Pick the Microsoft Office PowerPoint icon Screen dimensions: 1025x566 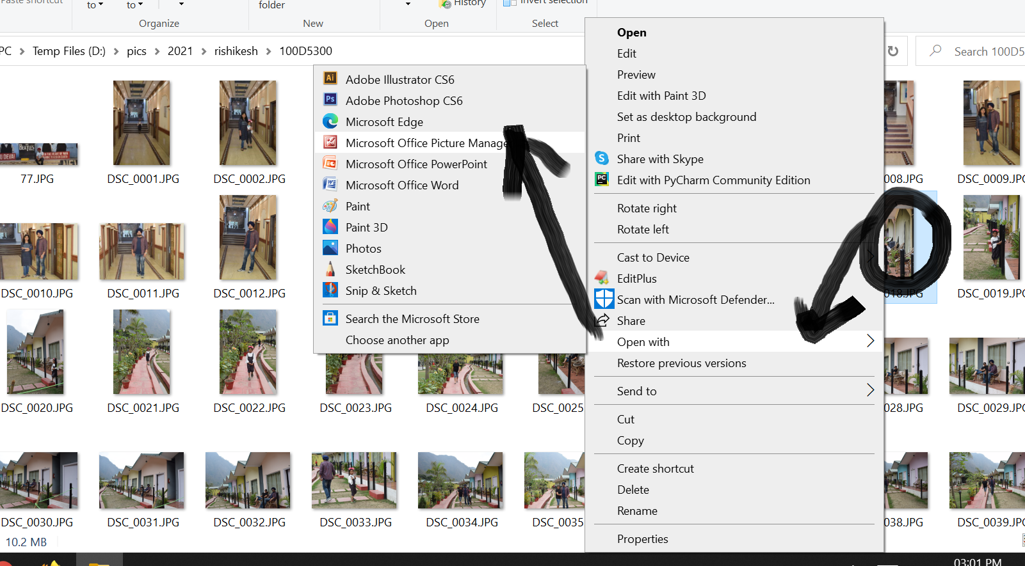330,163
